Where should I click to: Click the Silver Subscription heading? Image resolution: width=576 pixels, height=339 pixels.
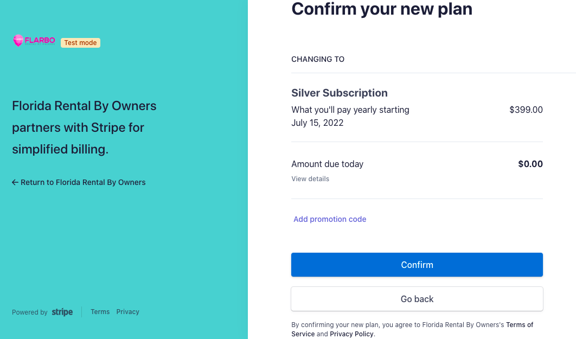(x=340, y=93)
